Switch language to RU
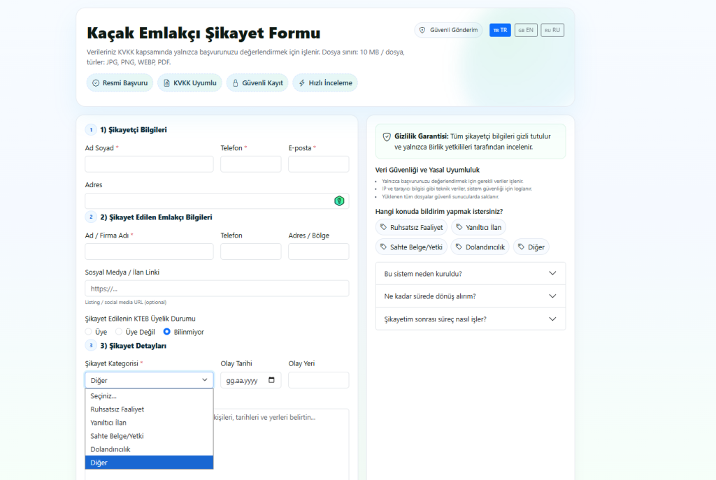Screen dimensions: 716x480 pyautogui.click(x=552, y=30)
